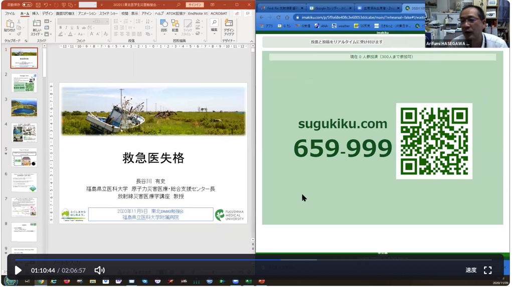This screenshot has width=512, height=287.
Task: Click the imakiku.com address bar
Action: click(x=360, y=18)
